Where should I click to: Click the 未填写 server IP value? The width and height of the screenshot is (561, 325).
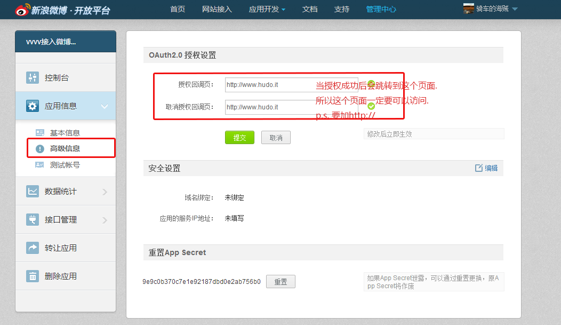pos(234,218)
